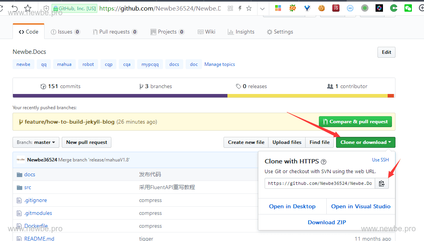The width and height of the screenshot is (424, 241).
Task: Open the WeChat extension icon
Action: coord(408,8)
